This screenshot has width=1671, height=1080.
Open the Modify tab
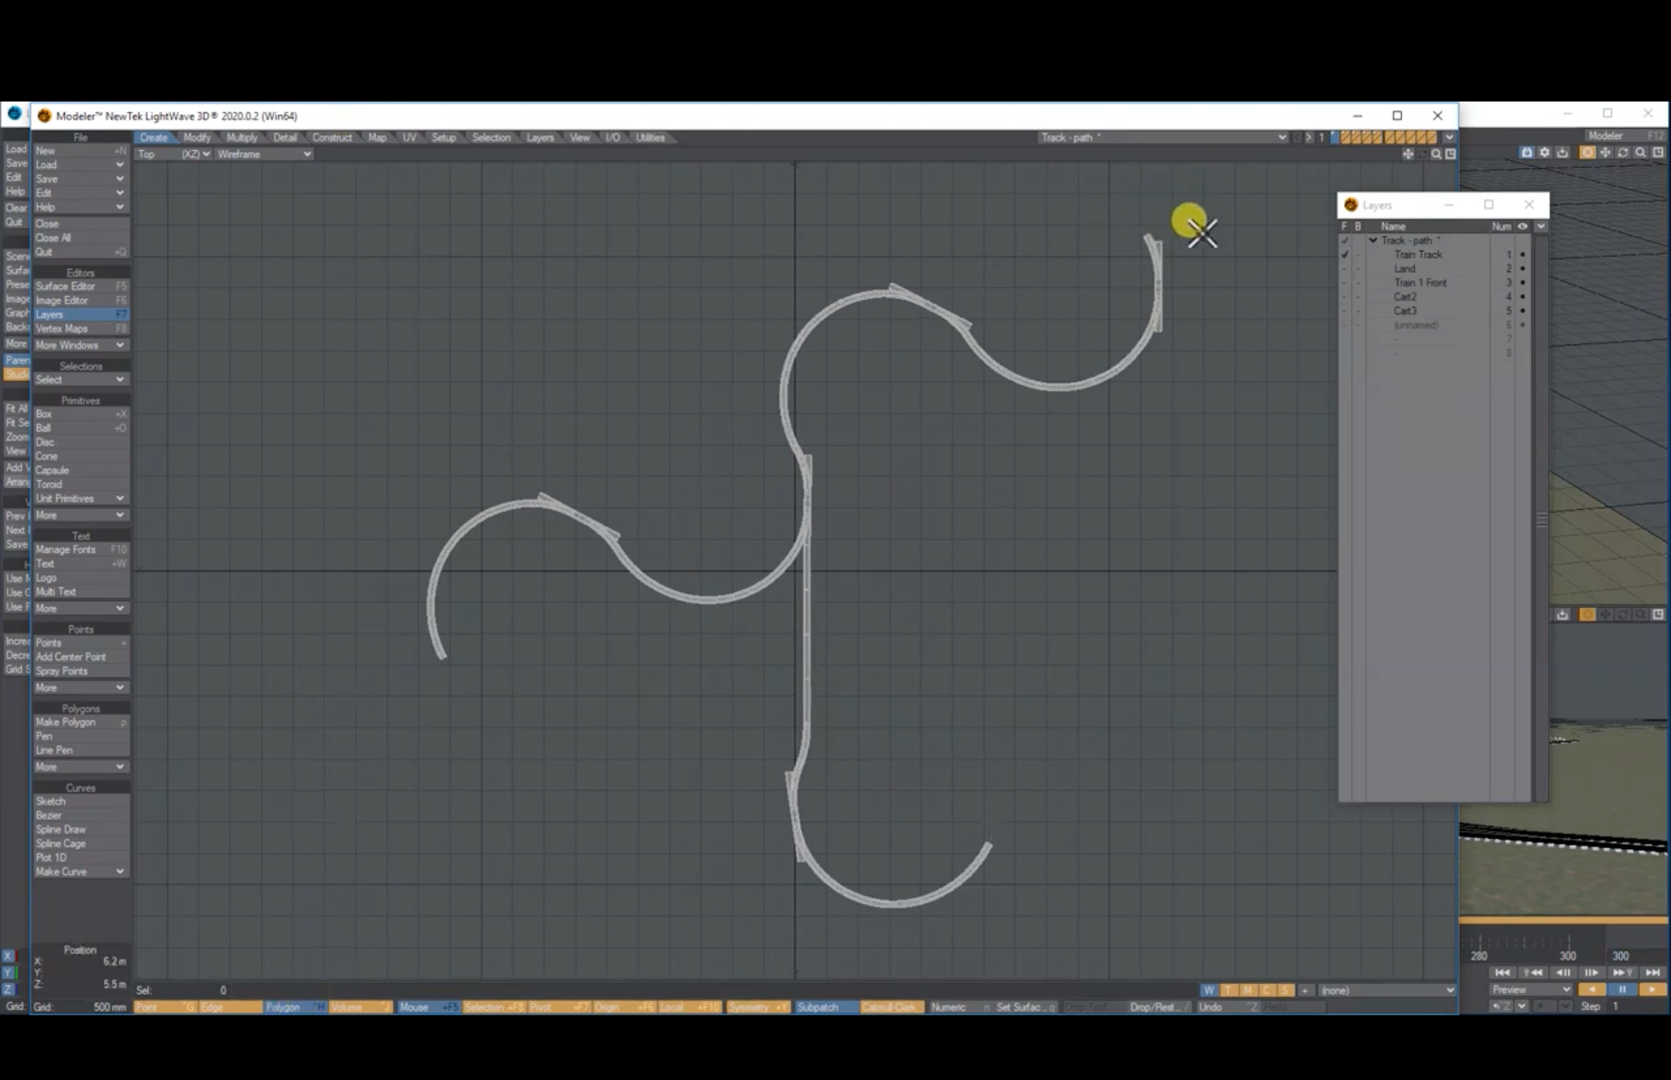tap(197, 137)
